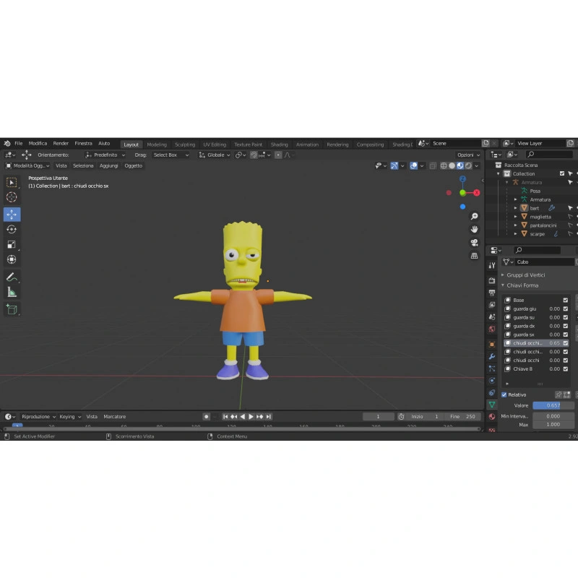This screenshot has height=578, width=578.
Task: Toggle guarda dx shape key checkbox
Action: click(x=566, y=326)
